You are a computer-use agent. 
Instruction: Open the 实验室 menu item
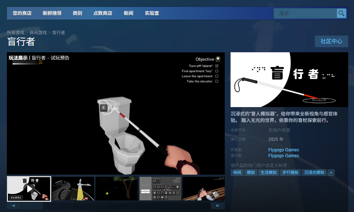152,13
